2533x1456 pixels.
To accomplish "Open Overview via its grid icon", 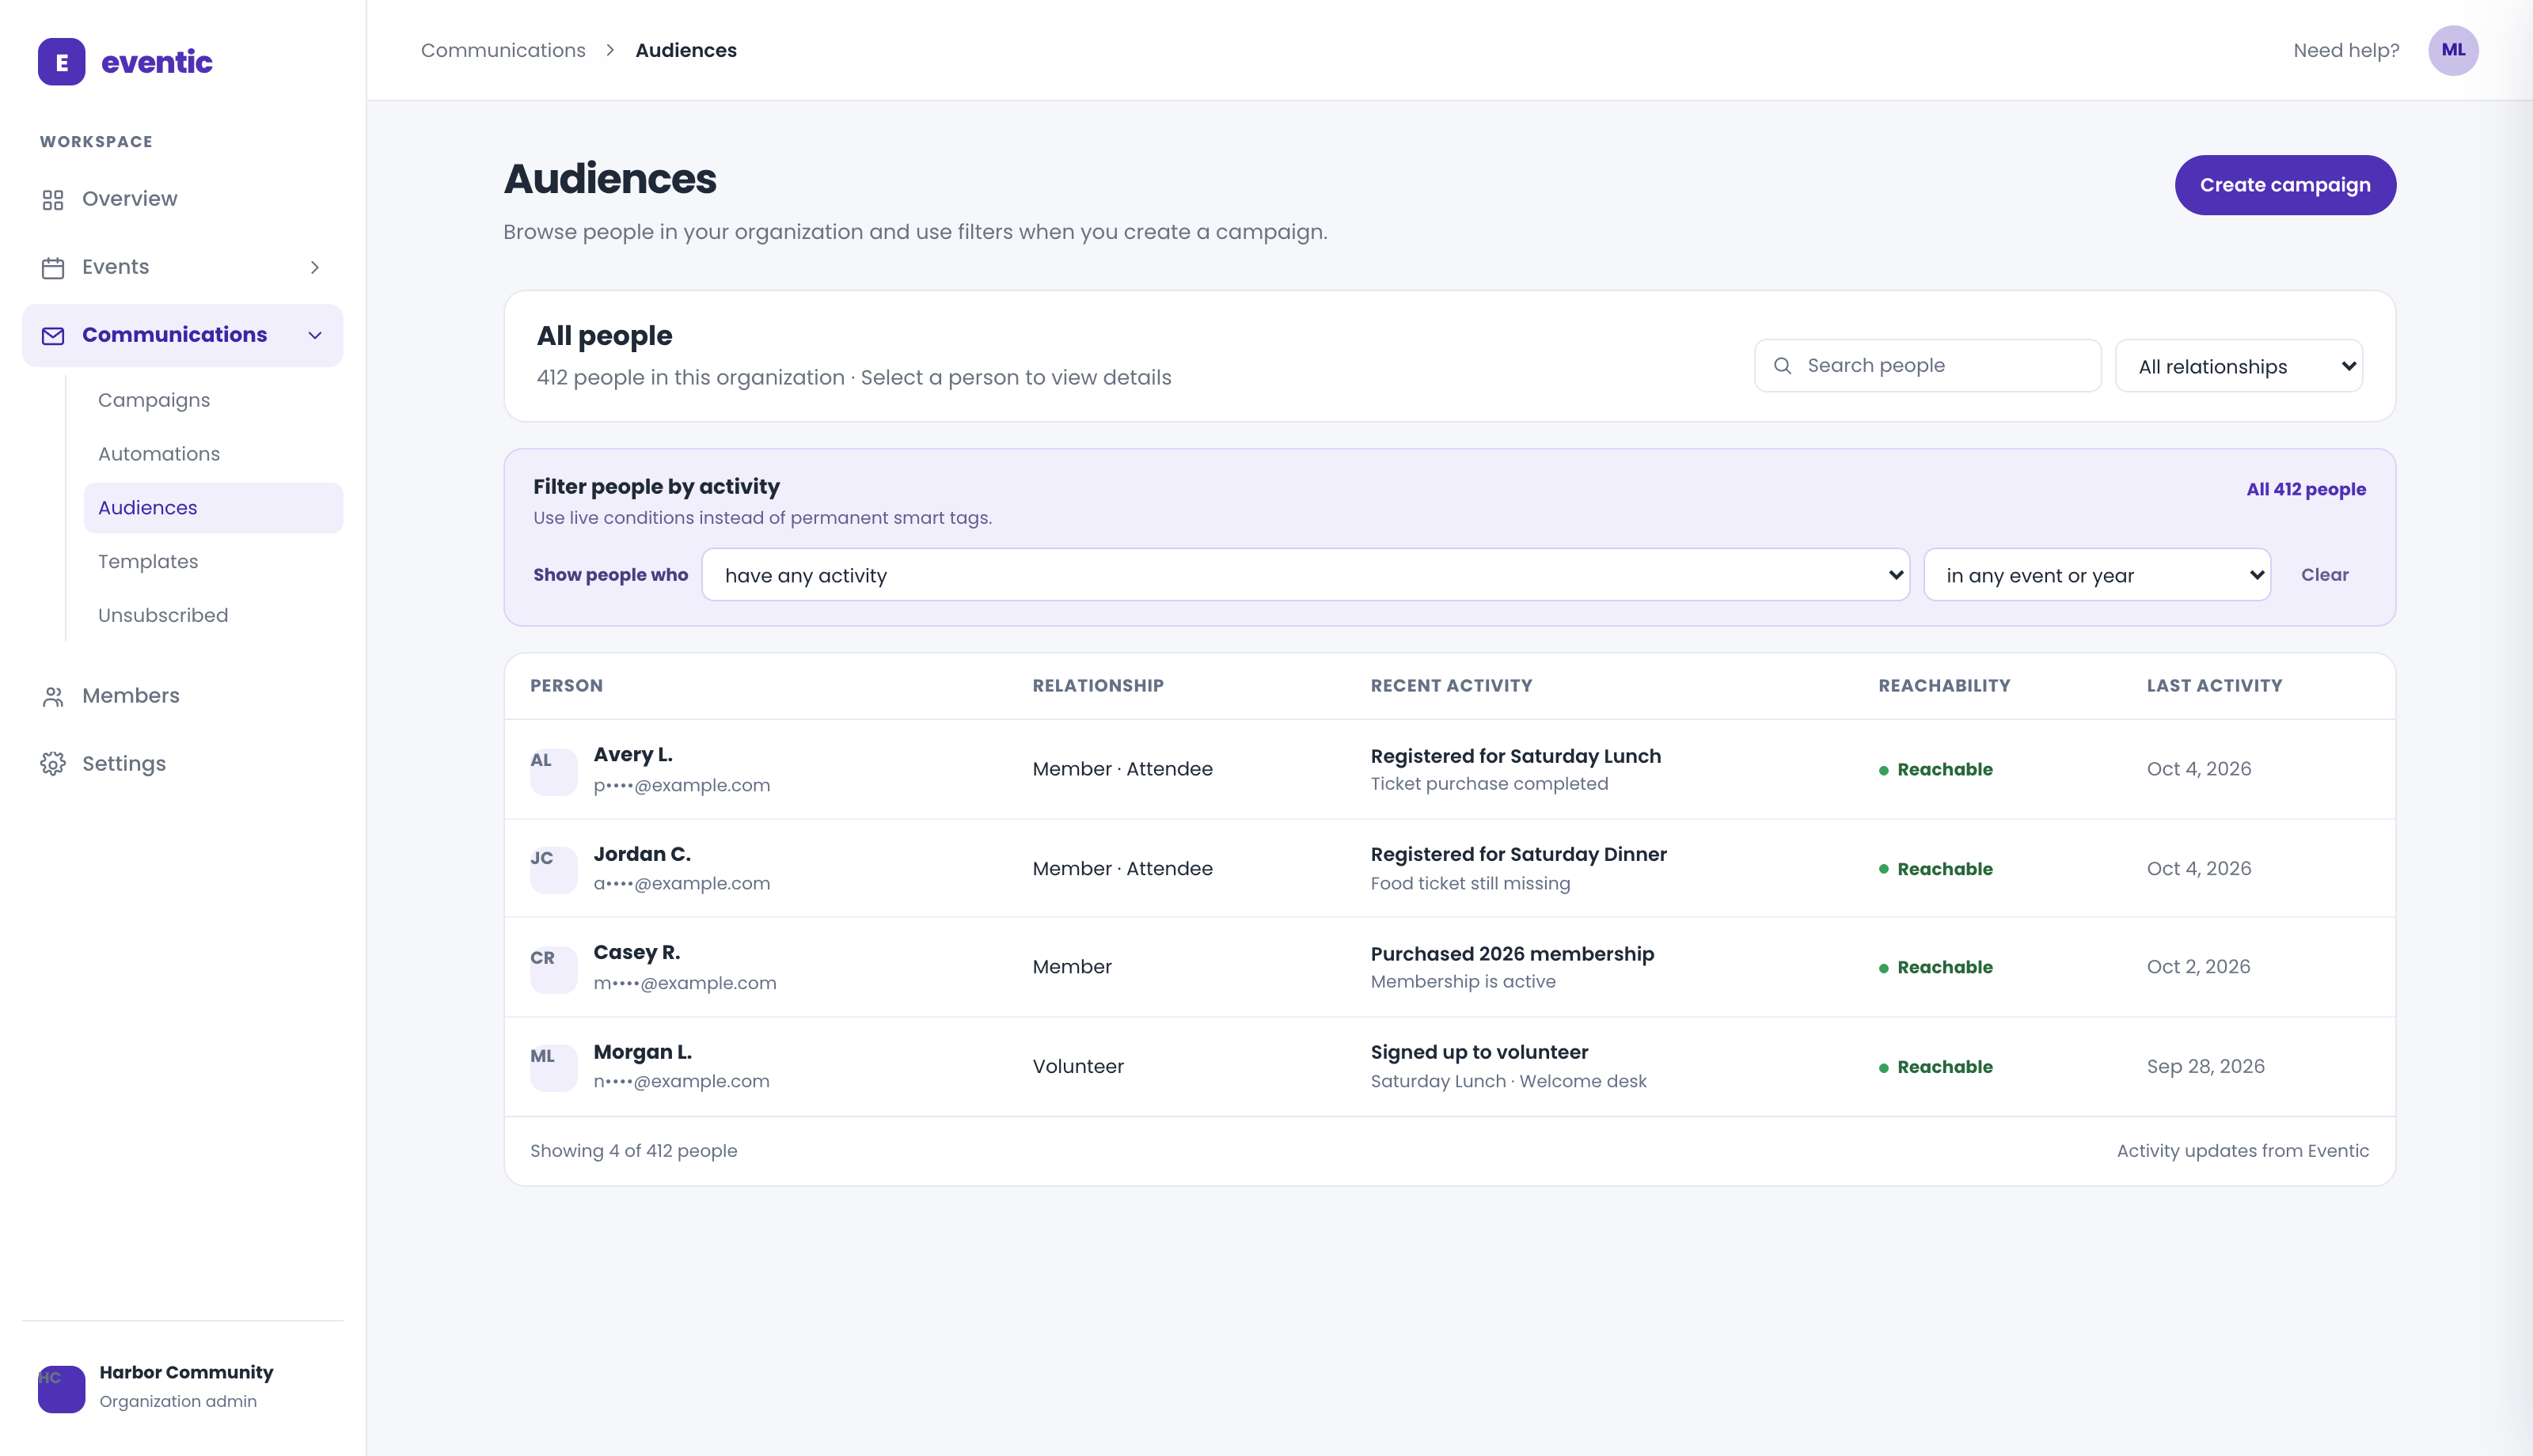I will pyautogui.click(x=53, y=200).
